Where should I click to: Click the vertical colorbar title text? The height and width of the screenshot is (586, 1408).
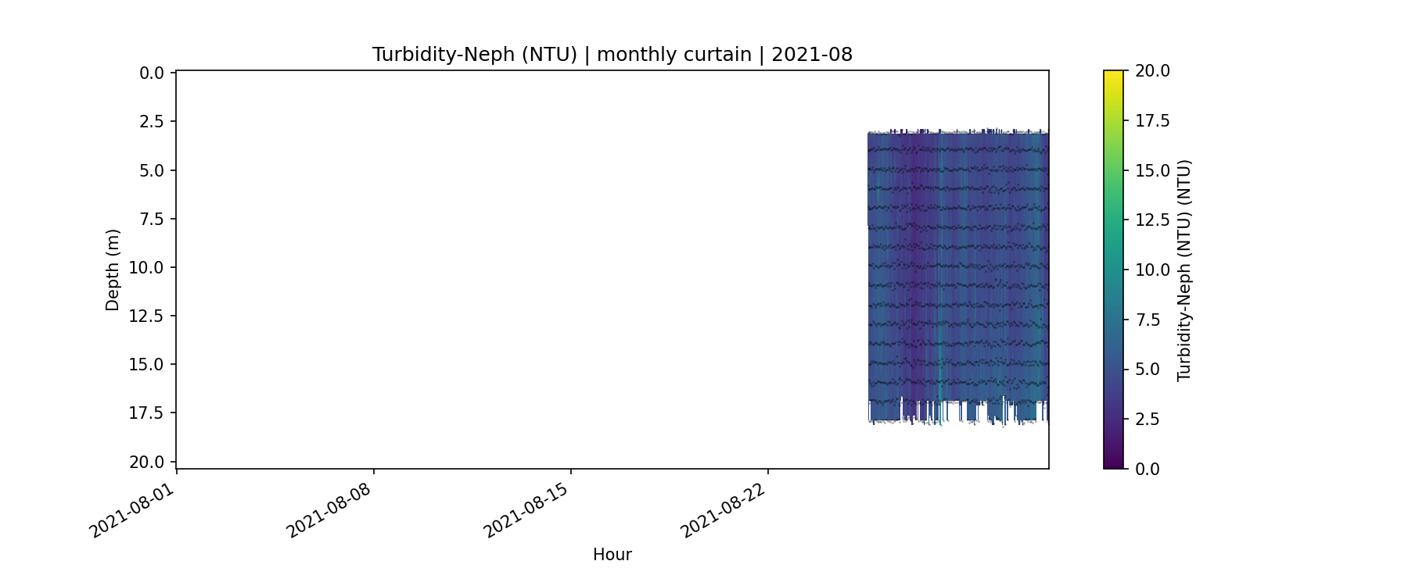1184,270
